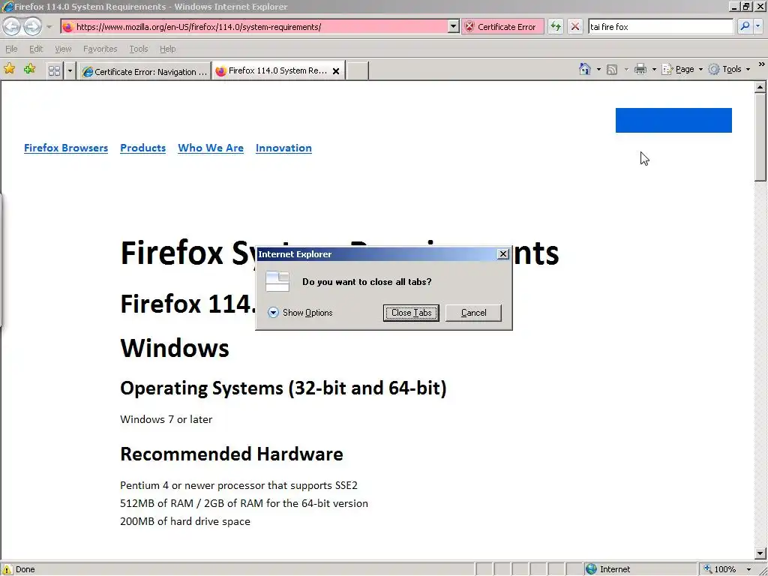Screen dimensions: 768x576
Task: Open Quick Tabs thumbnail view icon
Action: pyautogui.click(x=54, y=71)
